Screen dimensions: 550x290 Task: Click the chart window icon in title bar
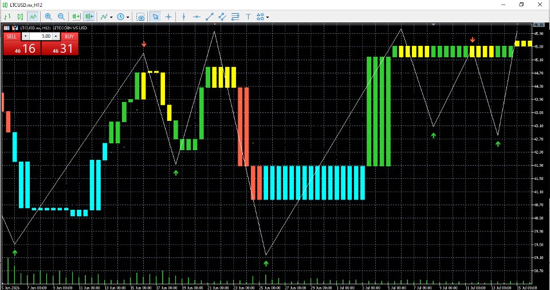(x=5, y=5)
